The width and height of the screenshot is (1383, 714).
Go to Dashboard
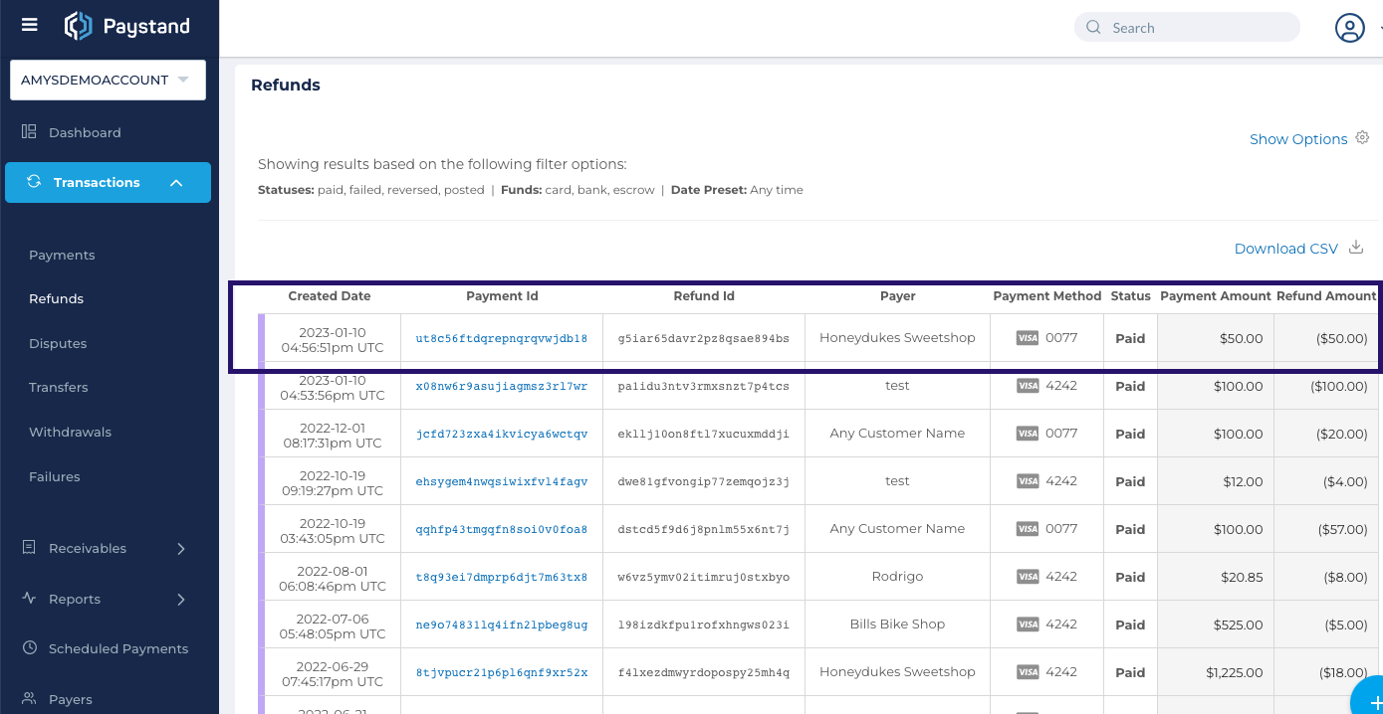click(85, 132)
